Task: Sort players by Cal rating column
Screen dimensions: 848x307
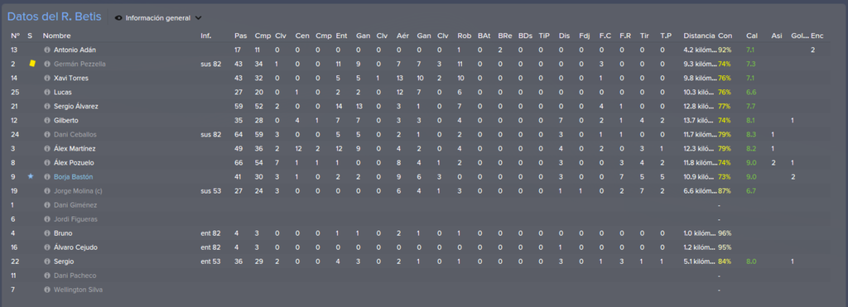Action: tap(752, 36)
